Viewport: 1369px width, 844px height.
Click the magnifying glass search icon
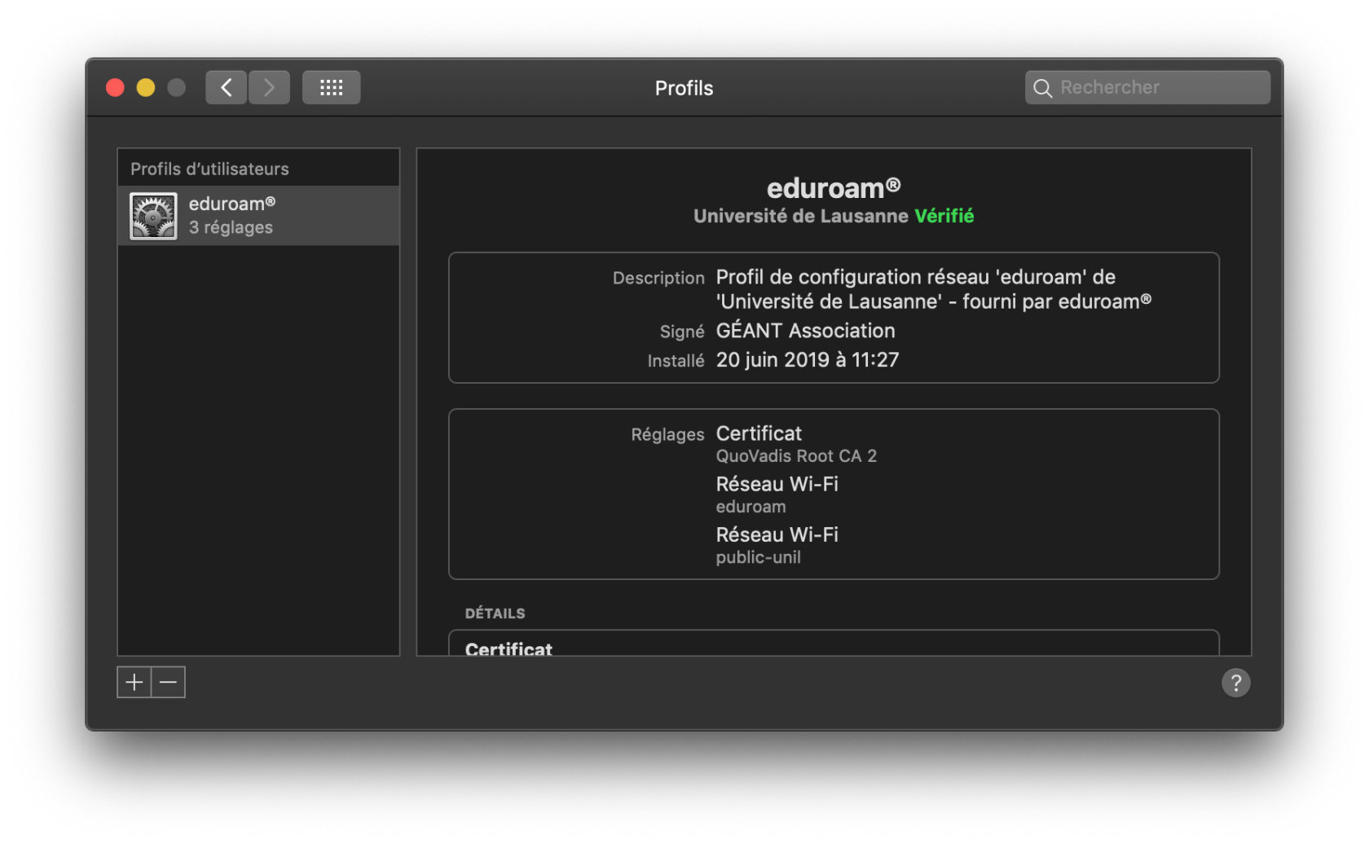tap(1043, 88)
